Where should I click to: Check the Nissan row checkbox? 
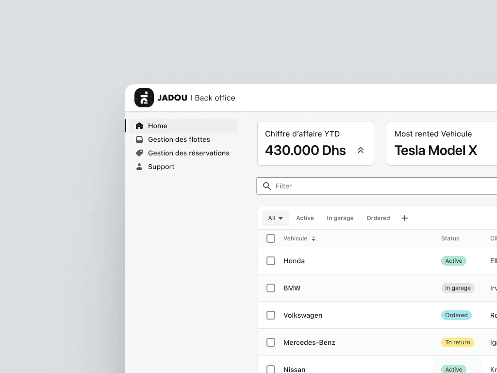pos(271,370)
